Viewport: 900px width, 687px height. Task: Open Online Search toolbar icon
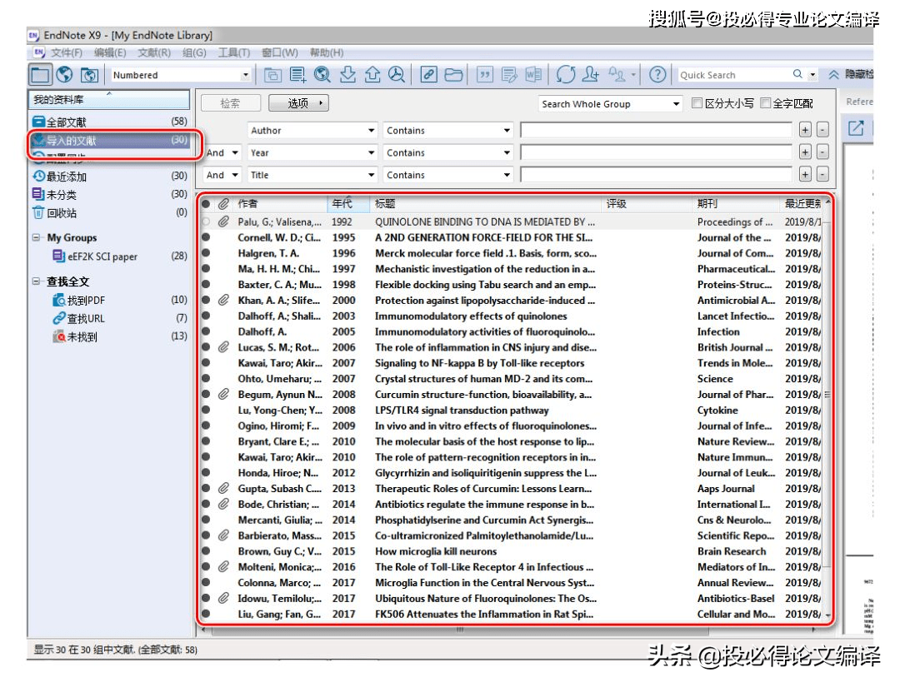322,75
